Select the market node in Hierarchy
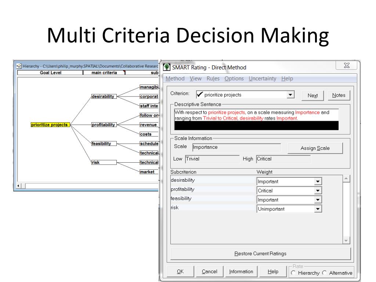Image resolution: width=376 pixels, height=282 pixels. (x=149, y=172)
